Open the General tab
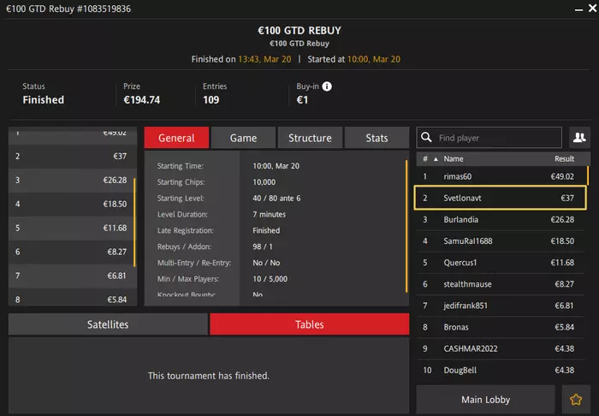 tap(176, 138)
